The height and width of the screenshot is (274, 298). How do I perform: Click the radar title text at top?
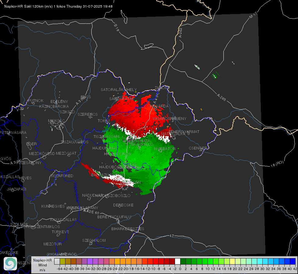click(x=58, y=6)
